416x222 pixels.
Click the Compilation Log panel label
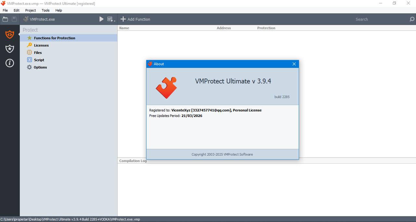(x=133, y=161)
